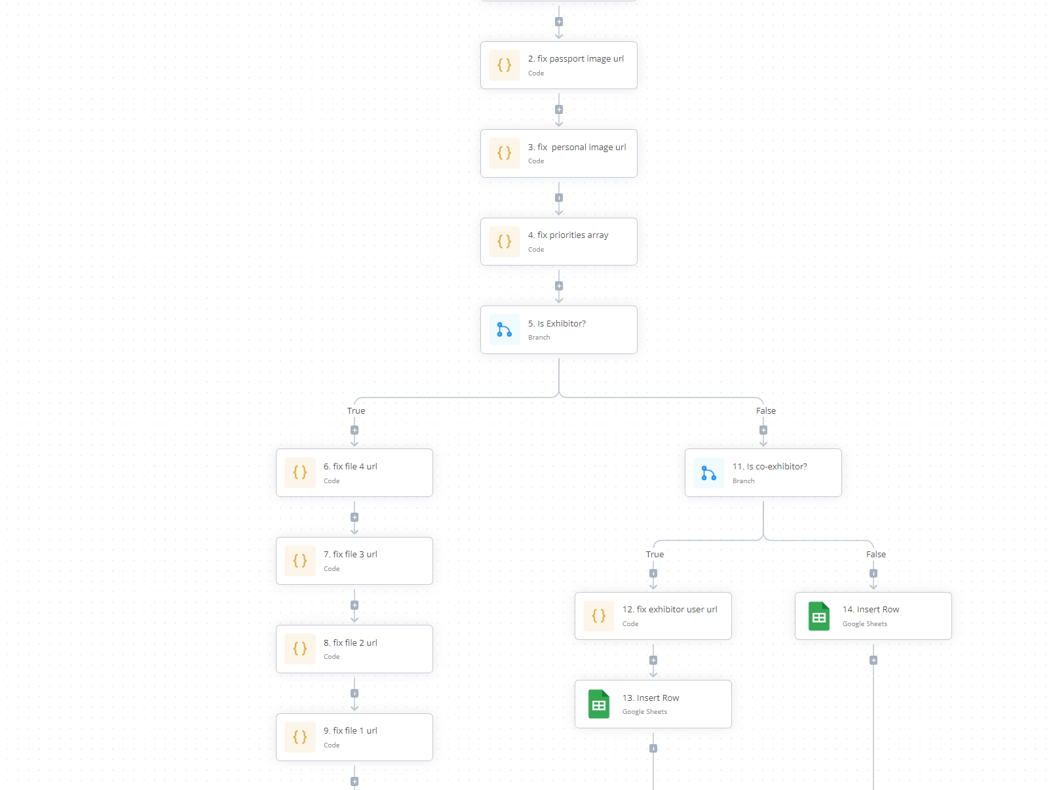Viewport: 1053px width, 790px height.
Task: Click the Google Sheets icon on '14. Insert Row'
Action: (819, 616)
